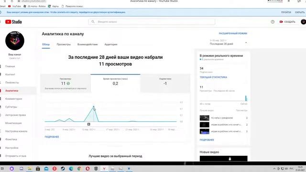Open the Новые видео thumbnail
The height and width of the screenshot is (172, 306).
[x=223, y=158]
